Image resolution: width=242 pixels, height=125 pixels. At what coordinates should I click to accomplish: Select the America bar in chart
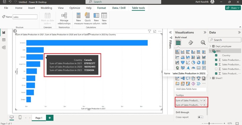pyautogui.click(x=87, y=43)
